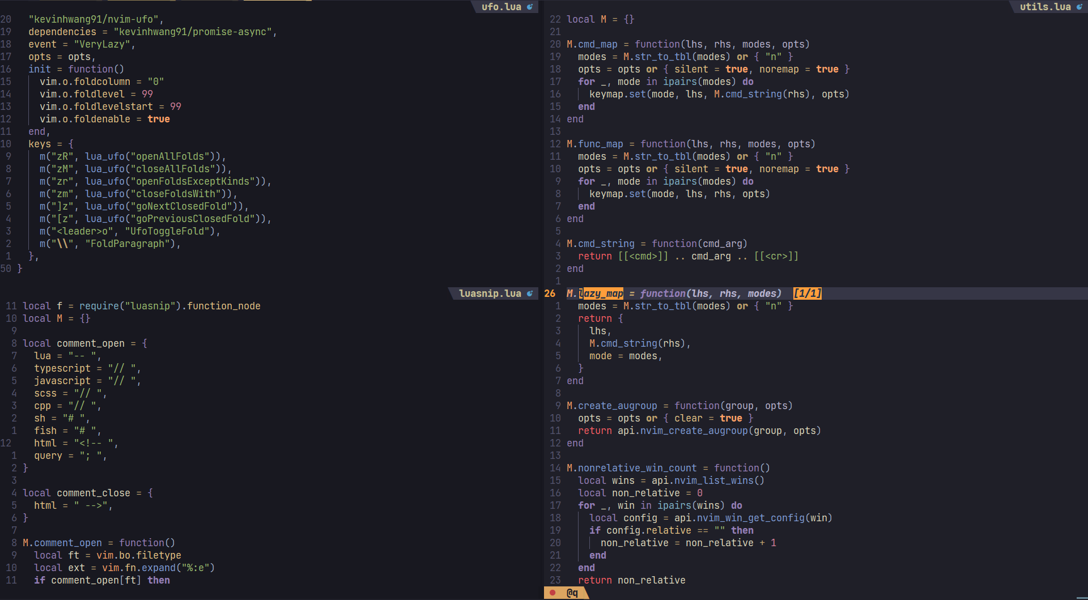Click the vim.o.foldlevelstart = 99 line
Viewport: 1088px width, 600px height.
click(x=110, y=107)
